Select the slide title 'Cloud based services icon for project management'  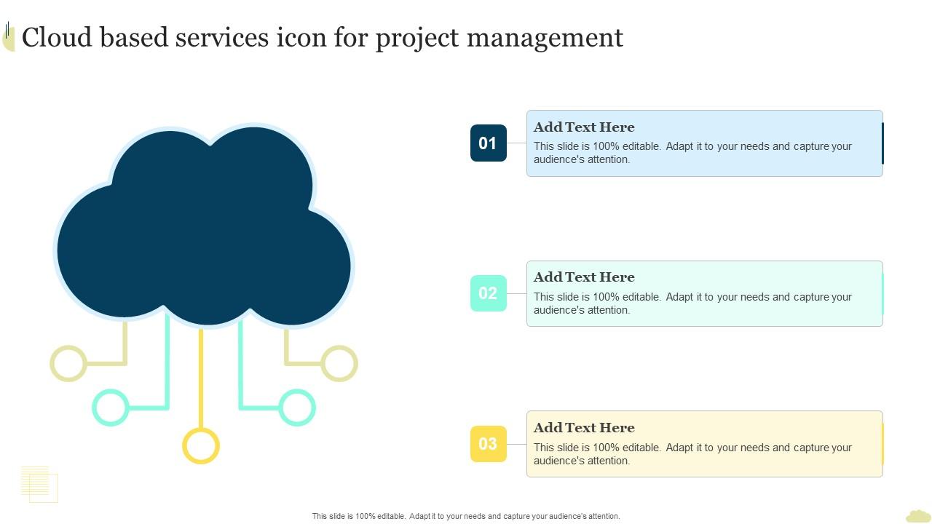click(x=323, y=38)
